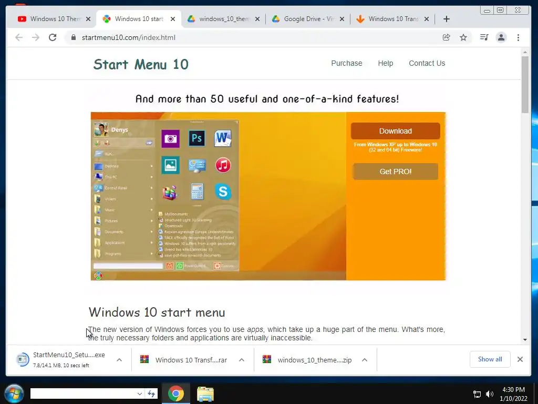
Task: Click the Photoshop Ps icon in the preview
Action: 197,138
